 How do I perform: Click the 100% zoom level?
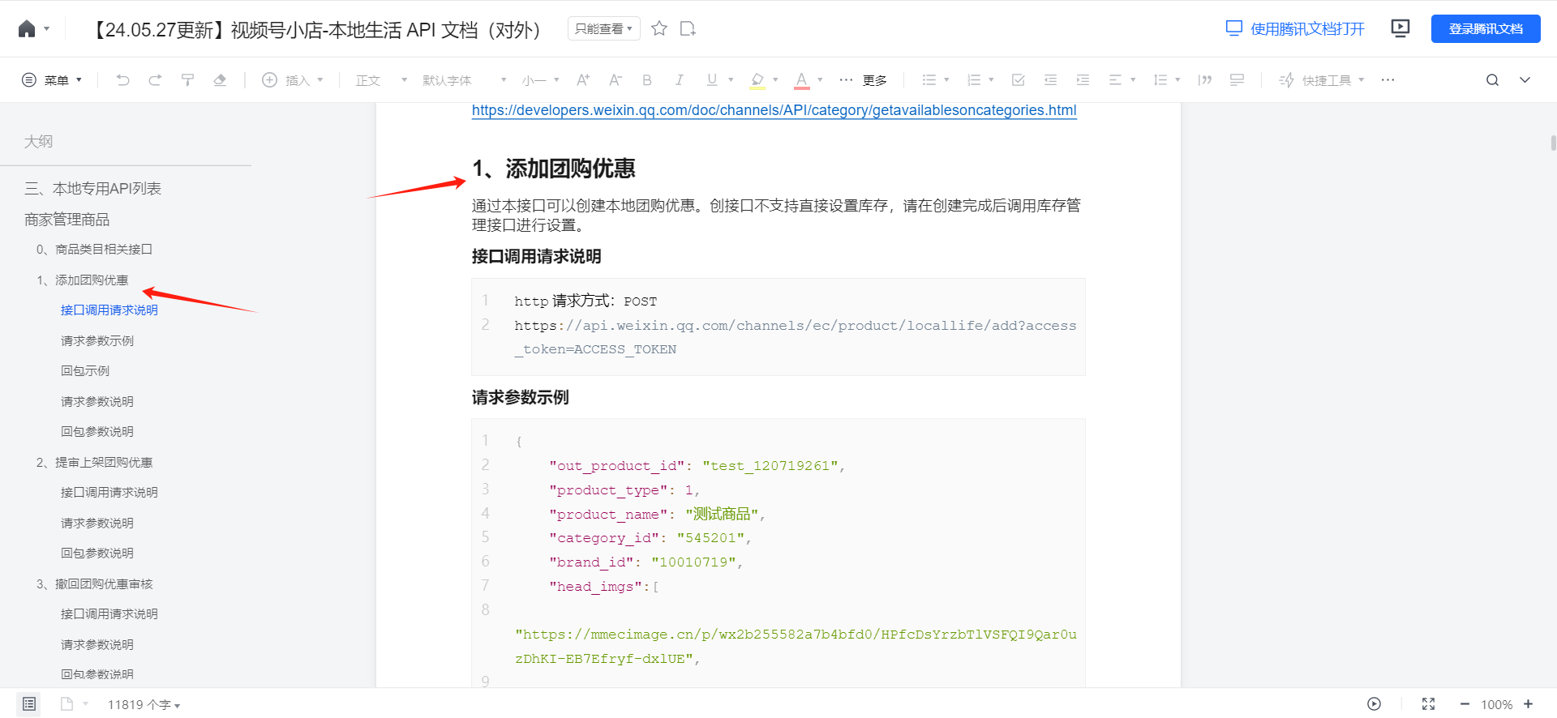coord(1496,705)
